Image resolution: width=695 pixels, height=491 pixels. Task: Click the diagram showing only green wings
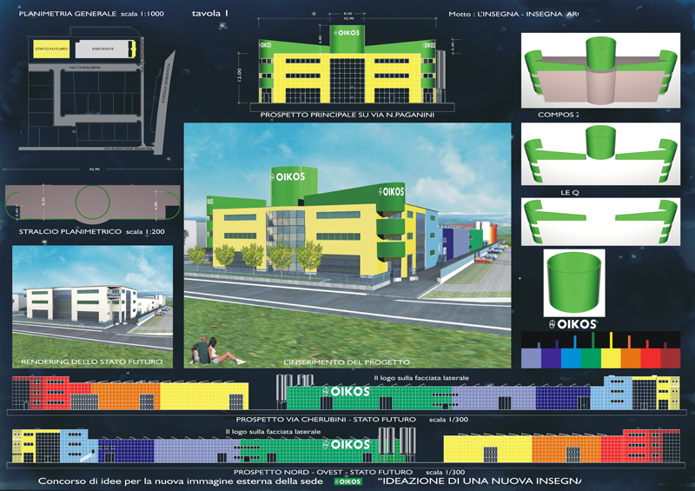(x=600, y=222)
